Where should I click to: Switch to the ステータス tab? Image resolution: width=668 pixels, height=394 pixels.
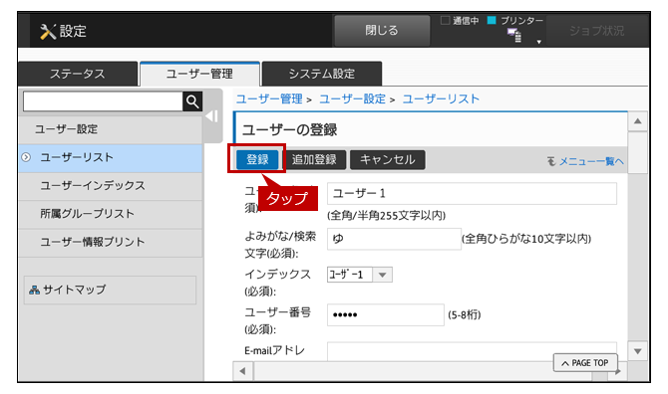coord(78,74)
